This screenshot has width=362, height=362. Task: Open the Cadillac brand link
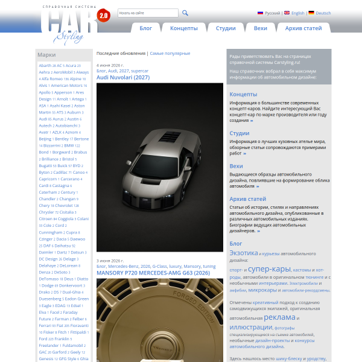pos(60,173)
